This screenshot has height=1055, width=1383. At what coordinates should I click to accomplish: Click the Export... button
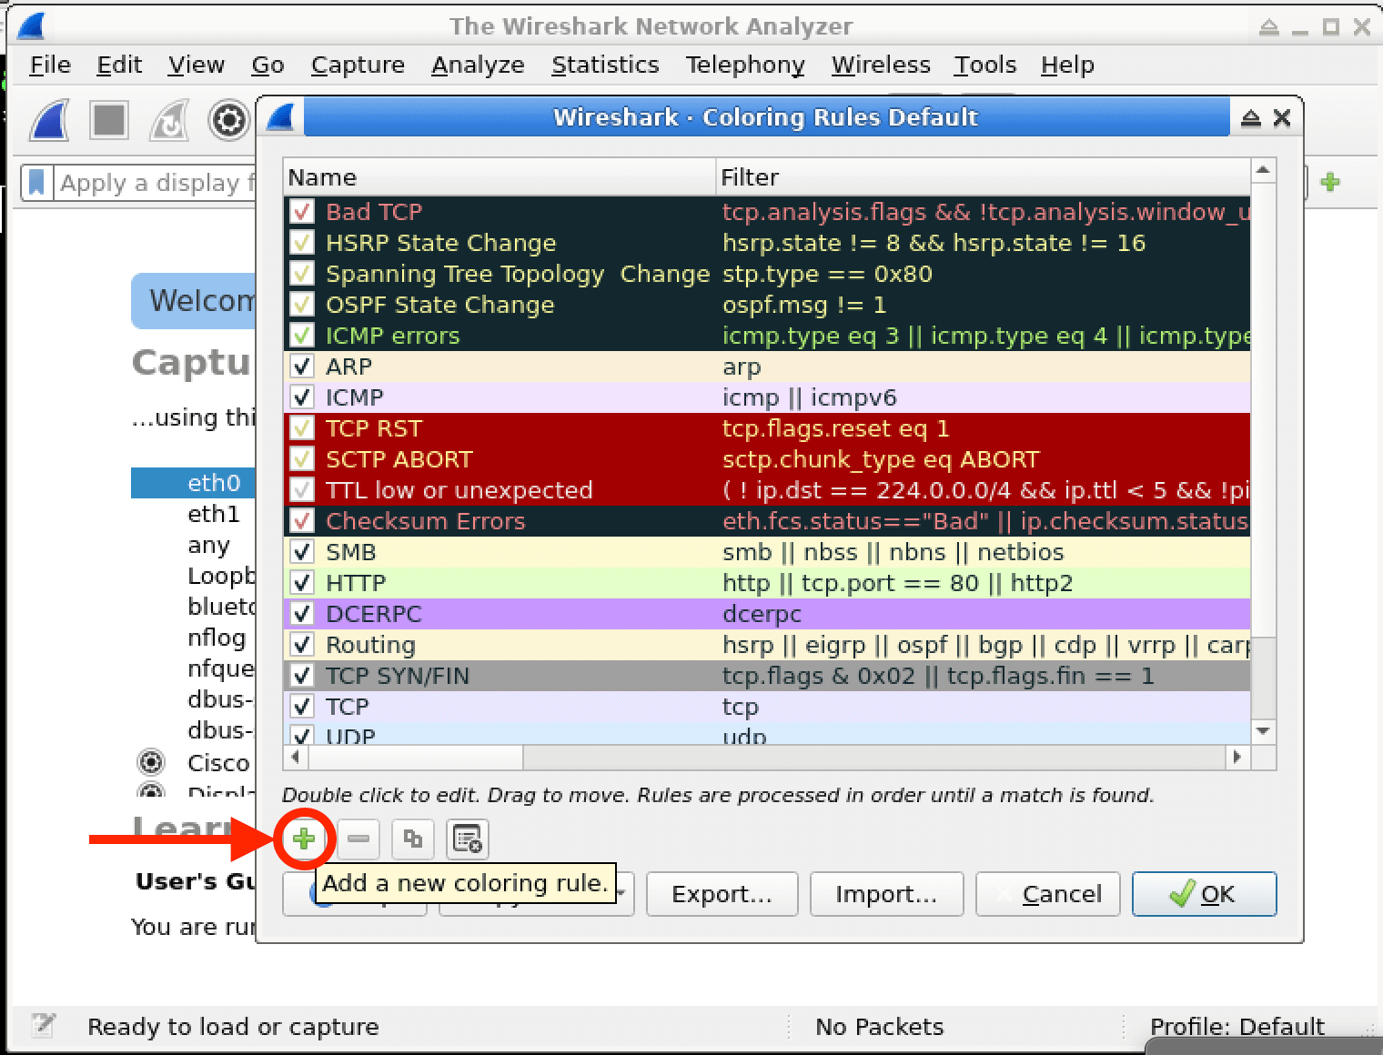pyautogui.click(x=722, y=894)
